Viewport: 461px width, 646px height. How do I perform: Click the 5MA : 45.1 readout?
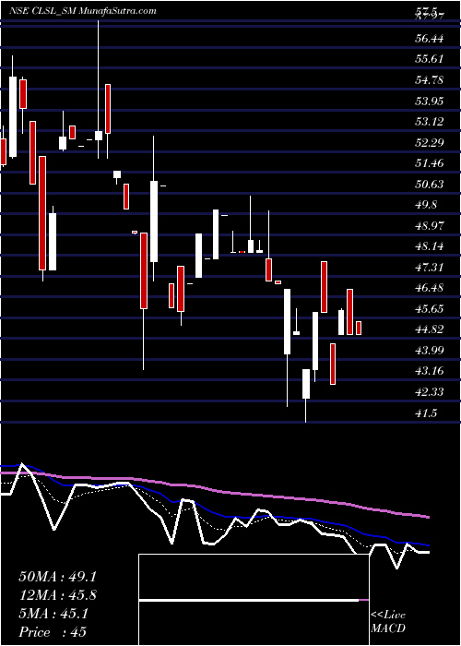tap(53, 614)
